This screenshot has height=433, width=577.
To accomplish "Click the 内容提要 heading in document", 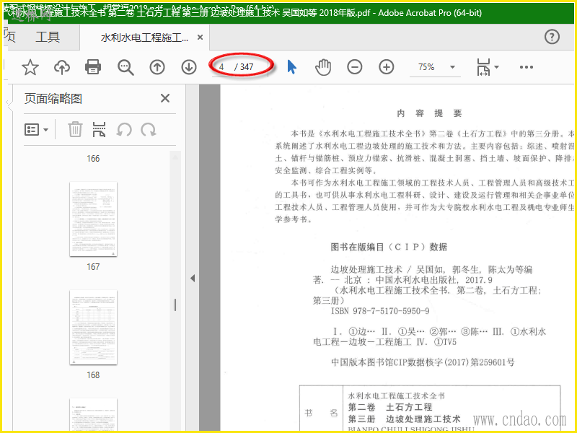I will [429, 113].
